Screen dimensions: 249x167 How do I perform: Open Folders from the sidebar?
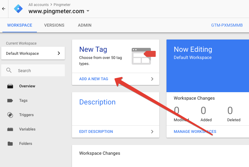[x=25, y=143]
